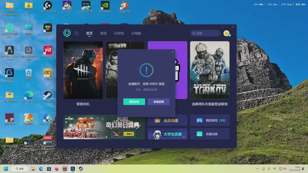Open the user avatar profile
This screenshot has height=173, width=308.
(x=227, y=33)
